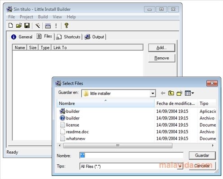Click the horizontal scrollbar thumb in file list
223x179 pixels.
118,145
